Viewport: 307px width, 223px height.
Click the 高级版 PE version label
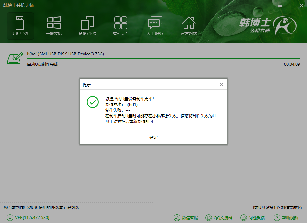click(73, 207)
